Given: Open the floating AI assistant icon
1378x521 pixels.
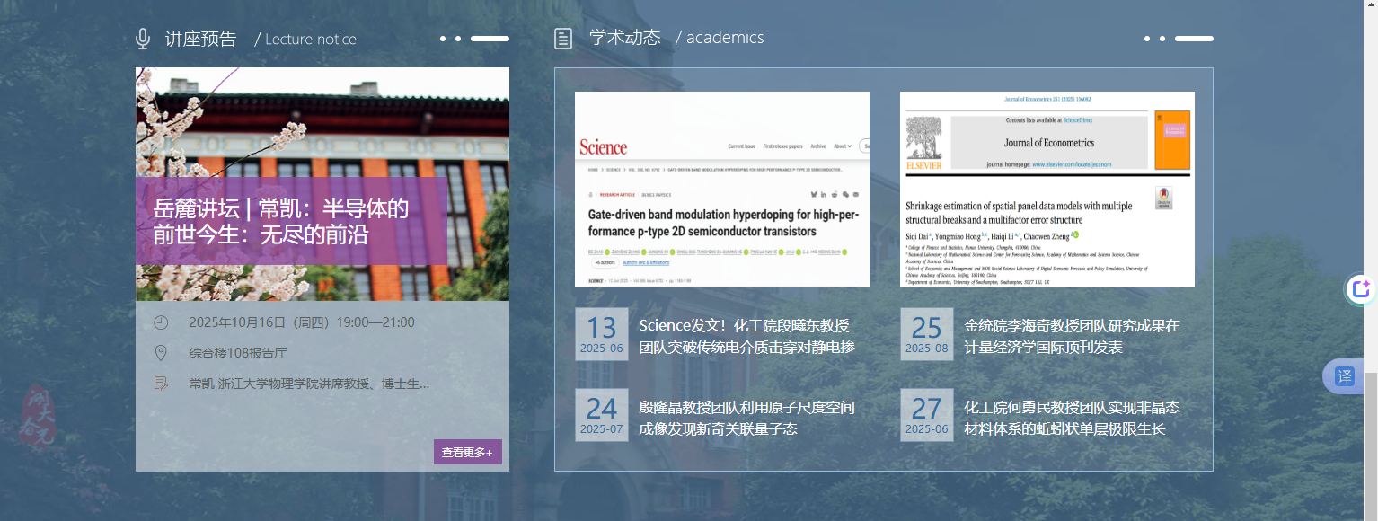Looking at the screenshot, I should point(1360,289).
